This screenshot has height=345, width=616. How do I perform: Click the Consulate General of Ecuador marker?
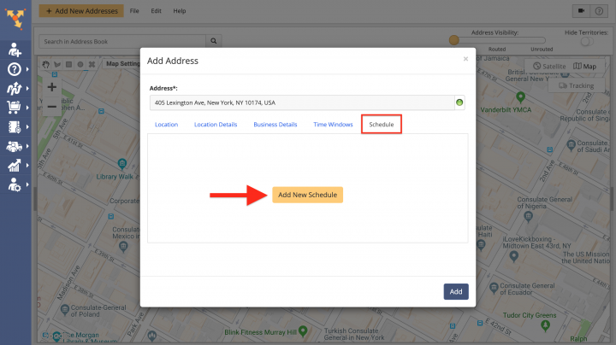(x=494, y=288)
